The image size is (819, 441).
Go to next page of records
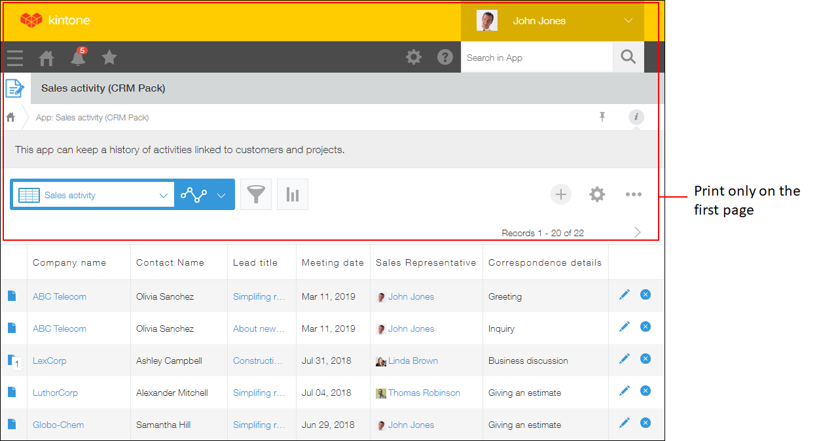[638, 232]
